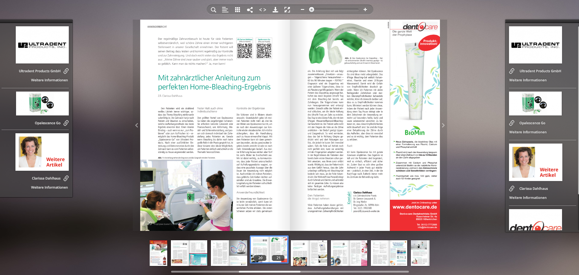
Task: Click the Opalescence Go QR code
Action: point(264,51)
